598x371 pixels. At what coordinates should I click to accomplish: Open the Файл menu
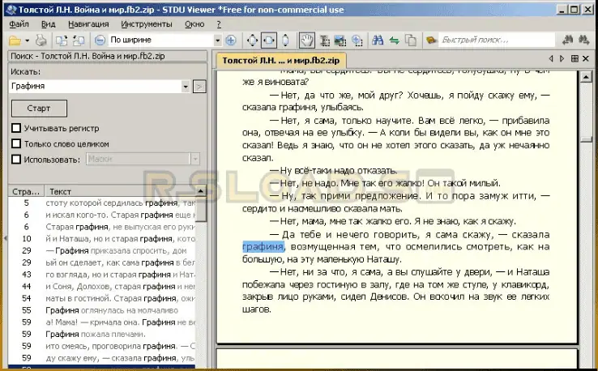[19, 24]
